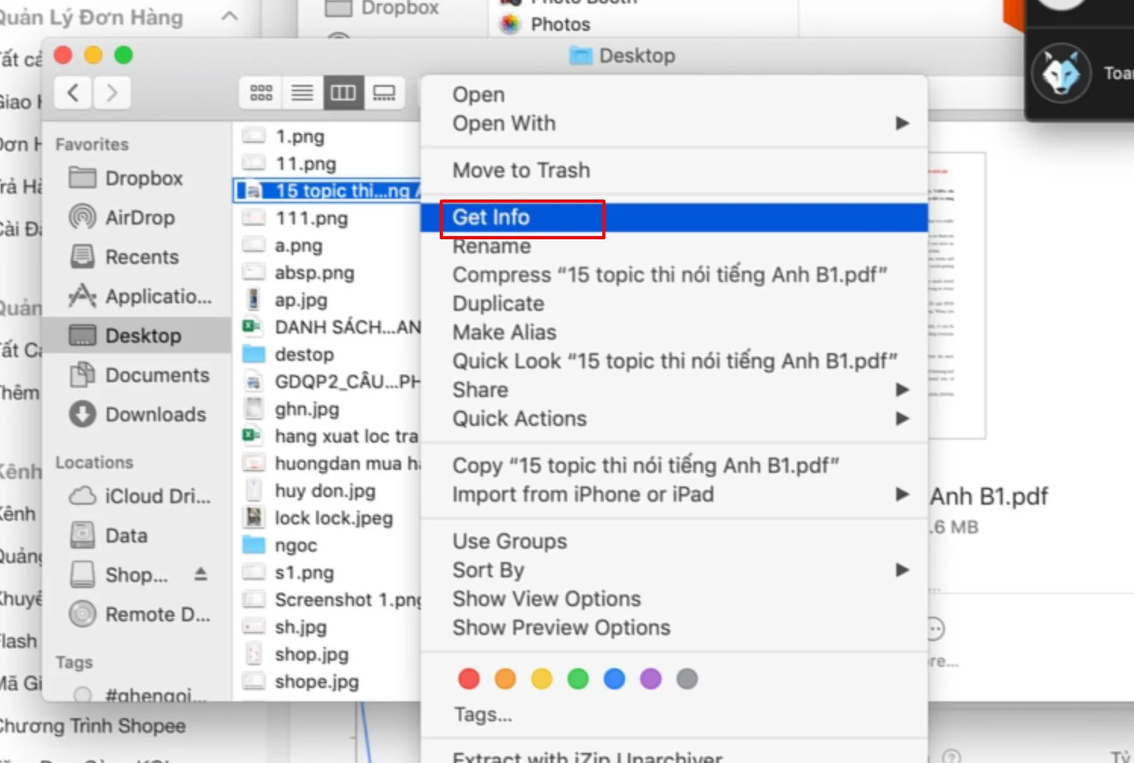Image resolution: width=1134 pixels, height=763 pixels.
Task: Open Downloads in the sidebar
Action: pos(137,414)
